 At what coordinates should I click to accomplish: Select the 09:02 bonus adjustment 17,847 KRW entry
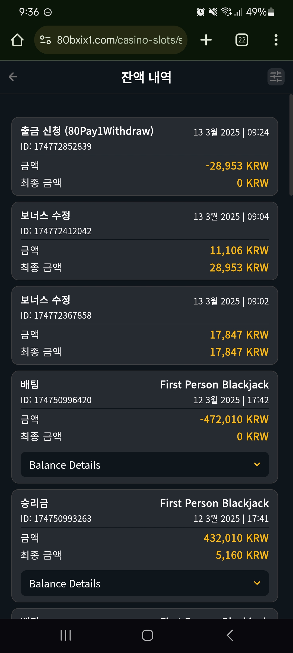pos(145,325)
